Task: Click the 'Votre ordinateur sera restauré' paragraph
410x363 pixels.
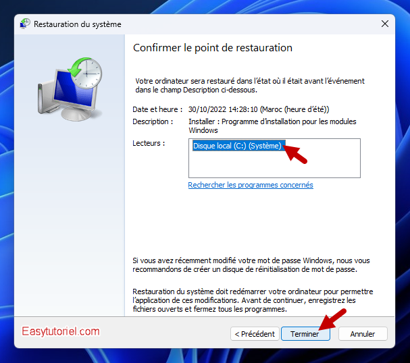Action: [x=250, y=86]
